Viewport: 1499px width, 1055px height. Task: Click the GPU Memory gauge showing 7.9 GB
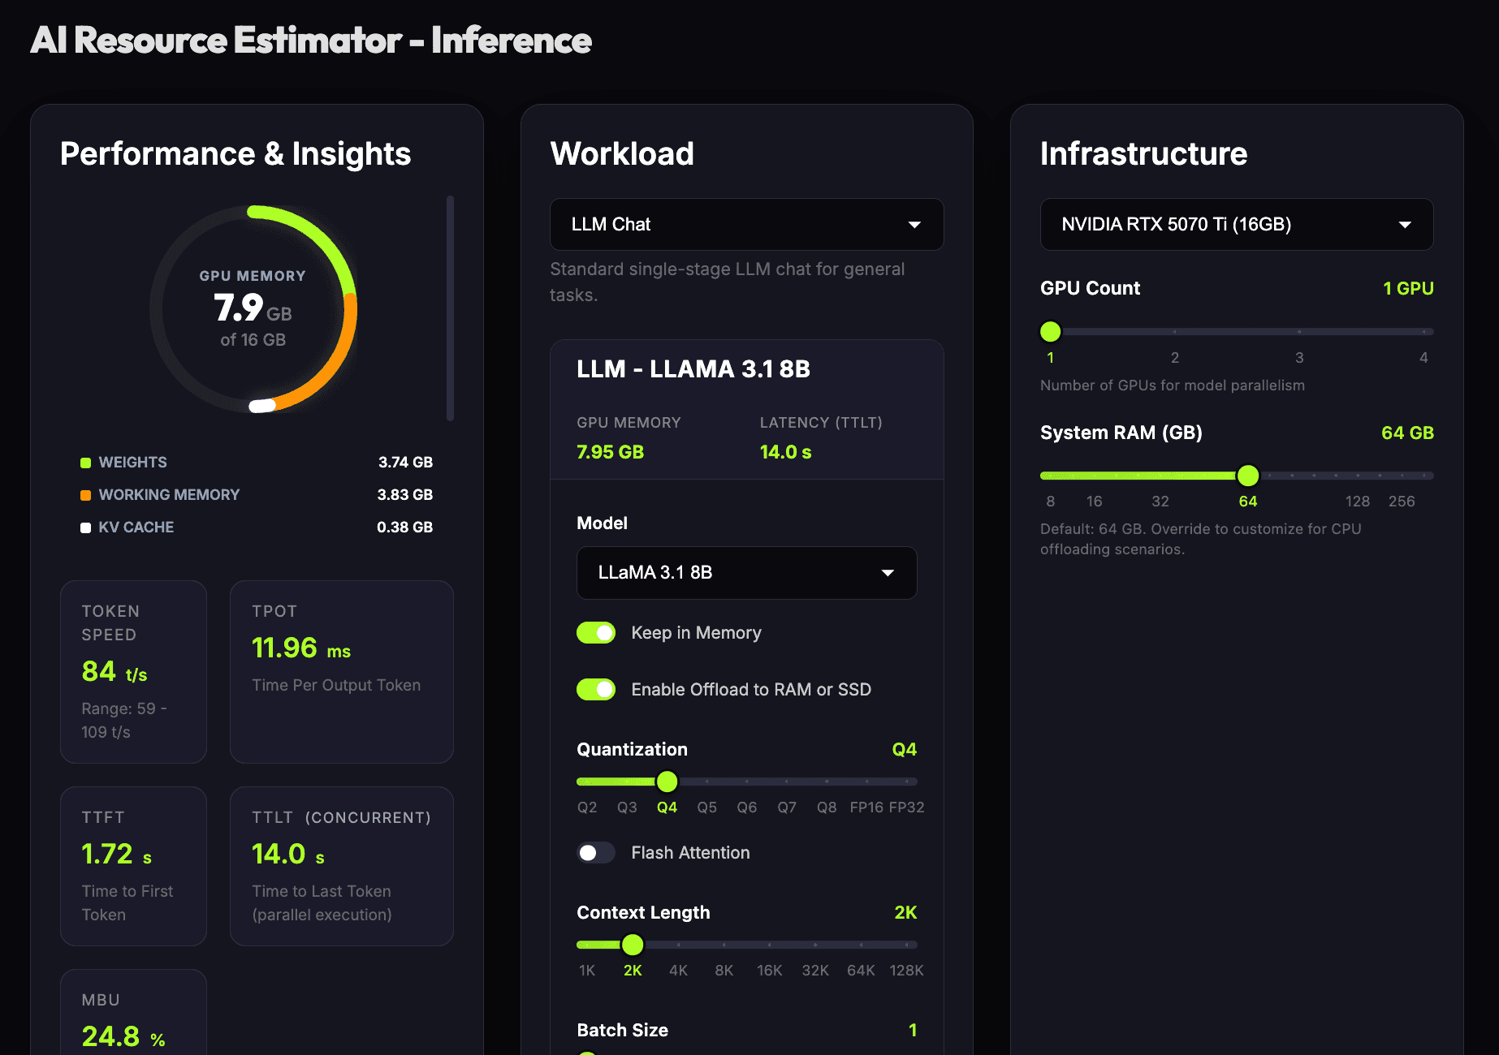pos(253,309)
